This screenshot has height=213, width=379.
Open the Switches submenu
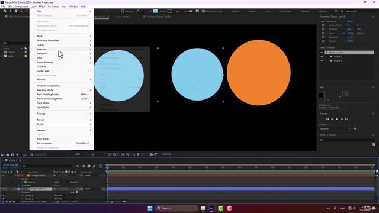62,49
